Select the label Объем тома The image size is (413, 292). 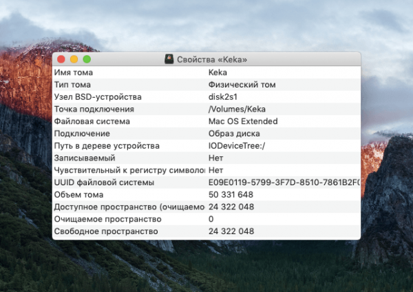tap(78, 195)
